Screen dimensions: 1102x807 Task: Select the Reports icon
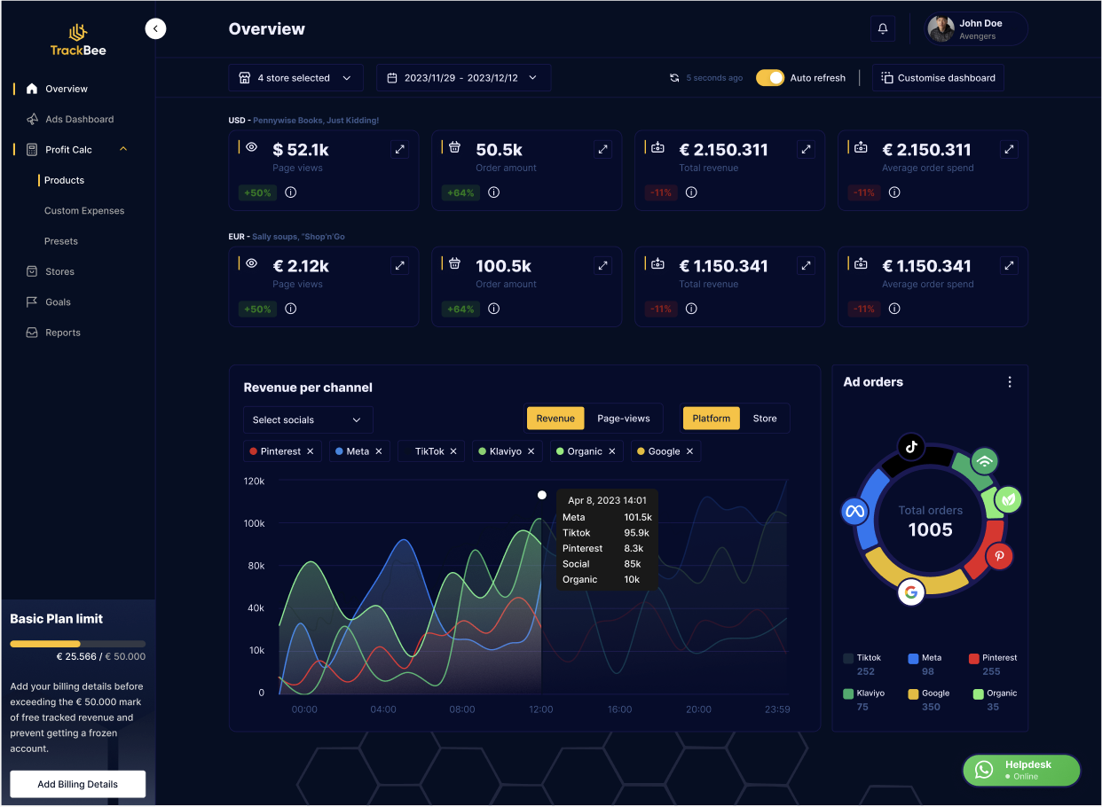31,332
